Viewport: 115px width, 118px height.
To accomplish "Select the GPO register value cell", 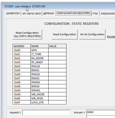I will pos(57,50).
